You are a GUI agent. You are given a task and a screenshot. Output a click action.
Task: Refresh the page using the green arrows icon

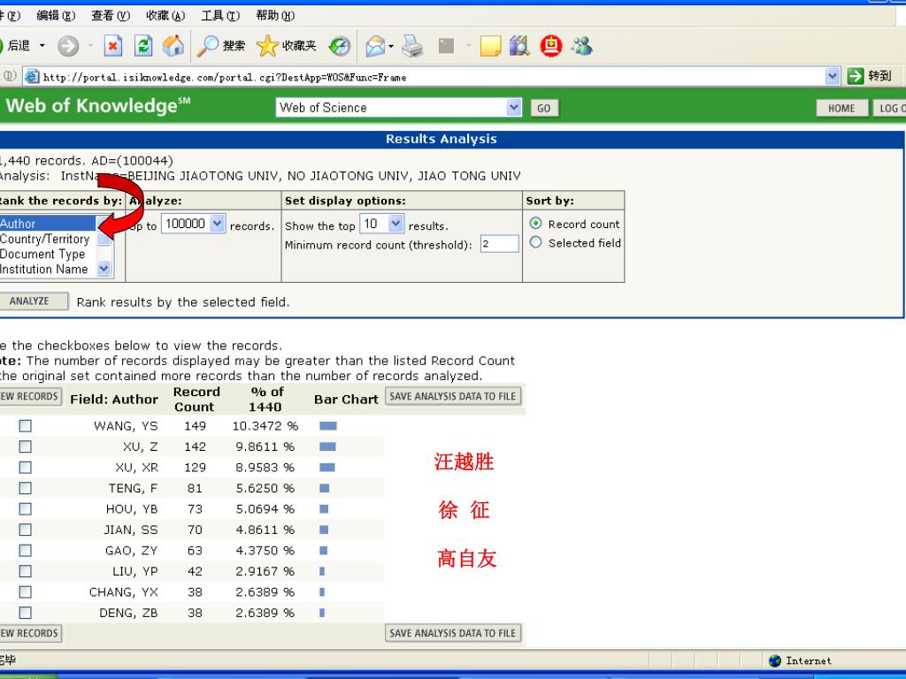pyautogui.click(x=142, y=46)
